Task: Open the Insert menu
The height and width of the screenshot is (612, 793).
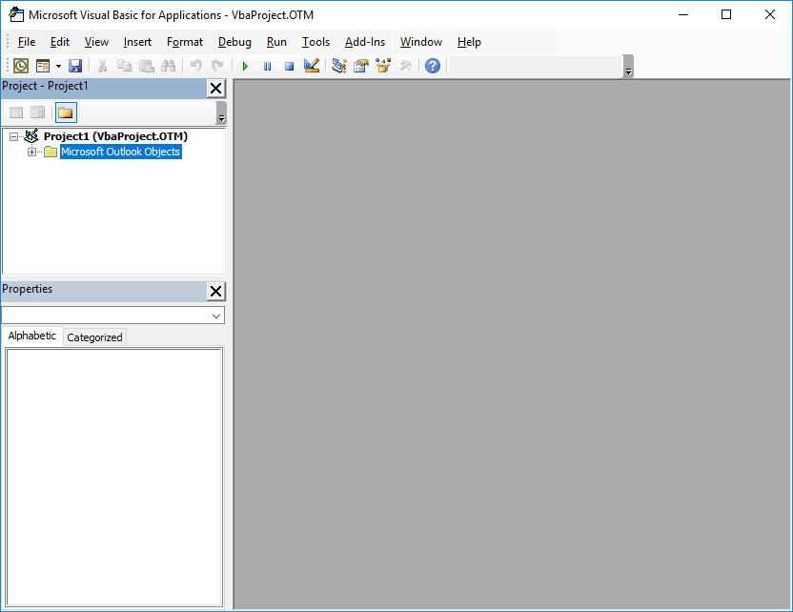Action: click(x=137, y=42)
